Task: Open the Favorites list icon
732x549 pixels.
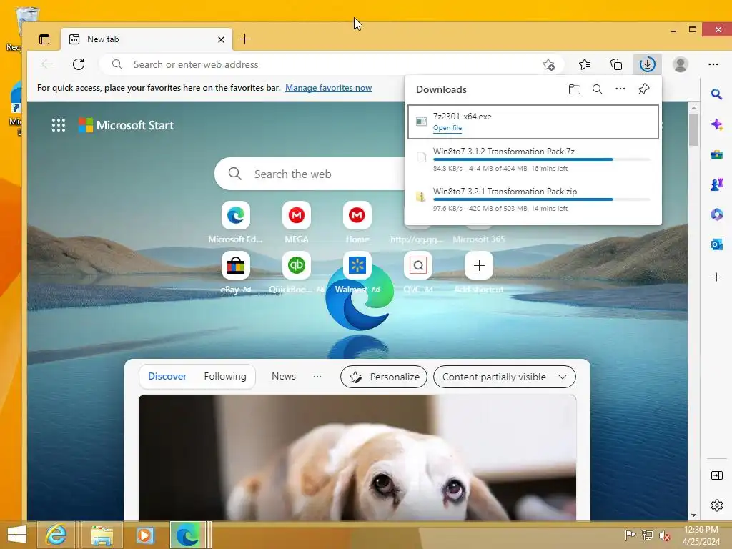Action: point(585,64)
